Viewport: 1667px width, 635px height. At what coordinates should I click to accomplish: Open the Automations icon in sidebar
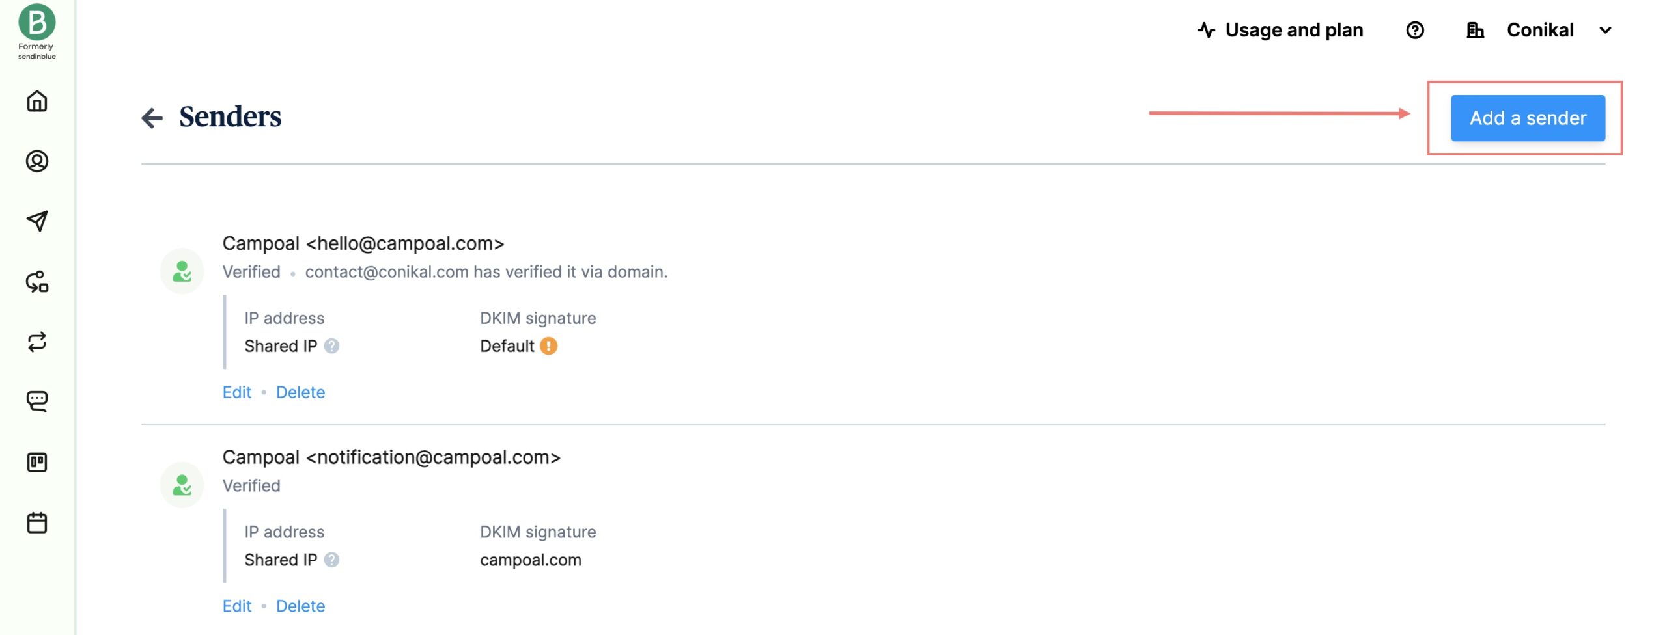click(x=37, y=282)
